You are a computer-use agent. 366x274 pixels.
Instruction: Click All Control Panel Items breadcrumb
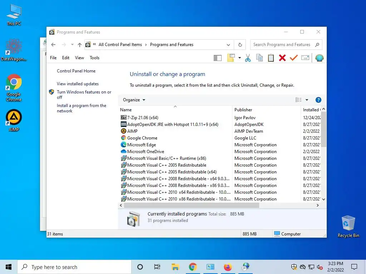tap(120, 45)
